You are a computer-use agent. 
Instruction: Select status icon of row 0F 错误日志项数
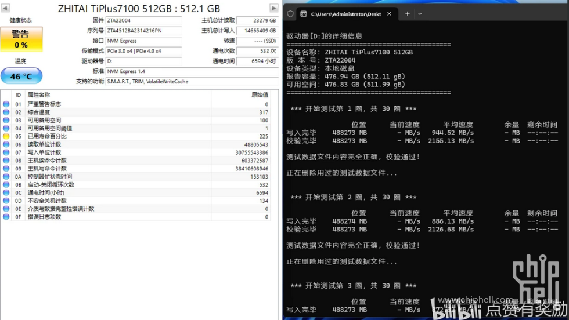click(x=6, y=217)
